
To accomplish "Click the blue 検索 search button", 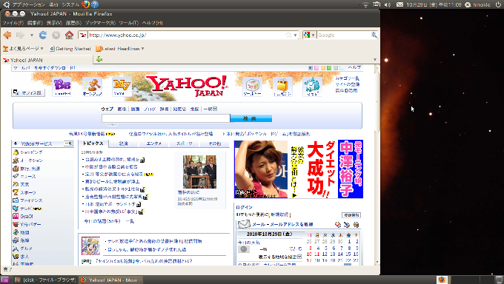I will (x=251, y=118).
